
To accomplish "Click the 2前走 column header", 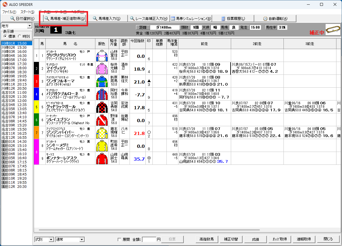I will point(257,44).
